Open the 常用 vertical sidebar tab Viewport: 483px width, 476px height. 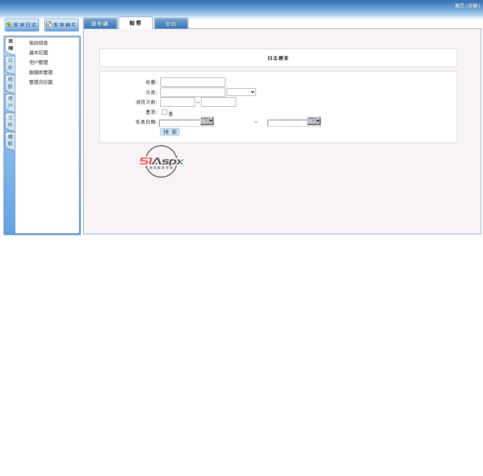pos(10,45)
